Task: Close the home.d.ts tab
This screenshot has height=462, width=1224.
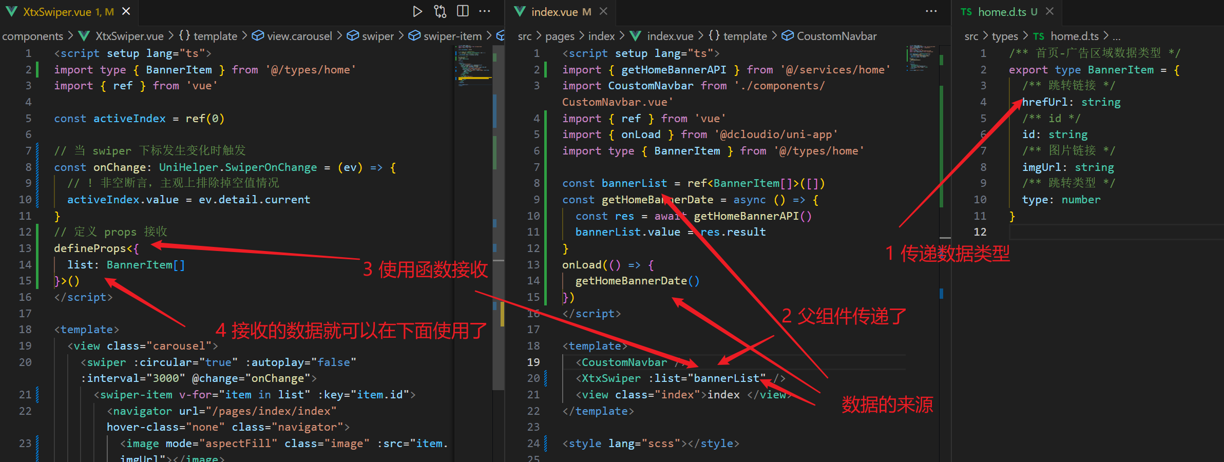Action: (x=1050, y=11)
